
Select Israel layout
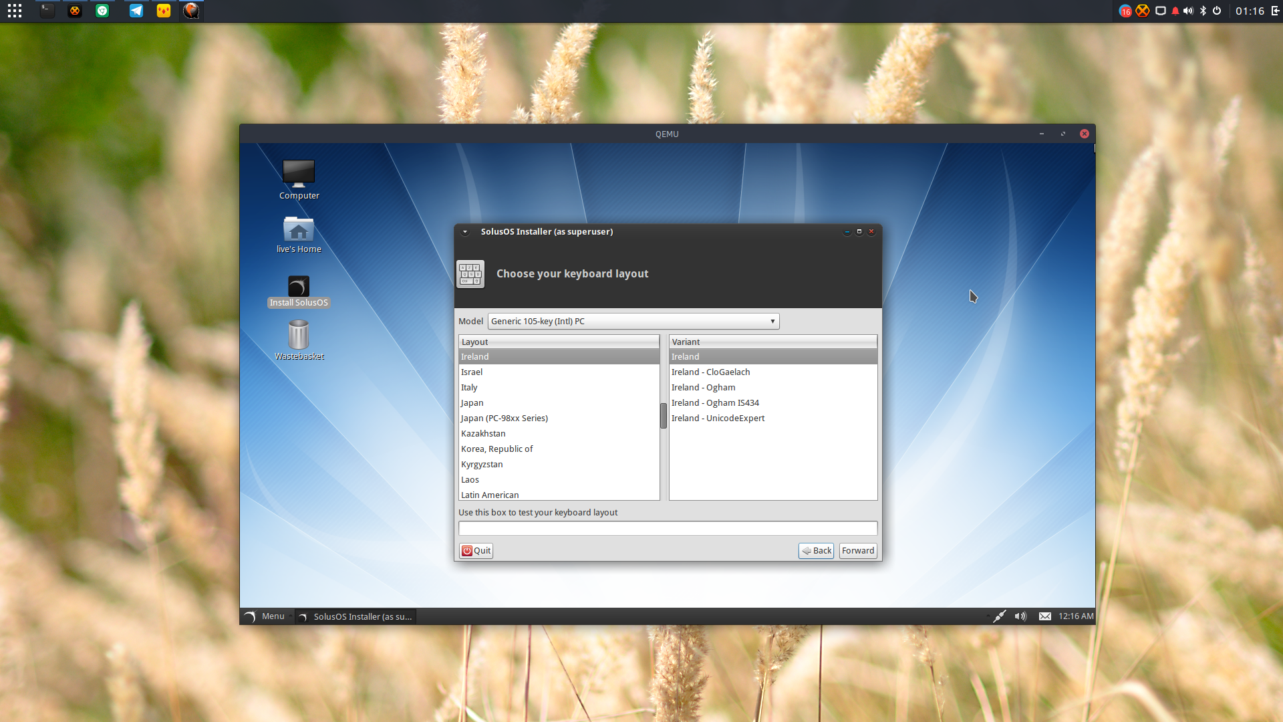[x=559, y=372]
